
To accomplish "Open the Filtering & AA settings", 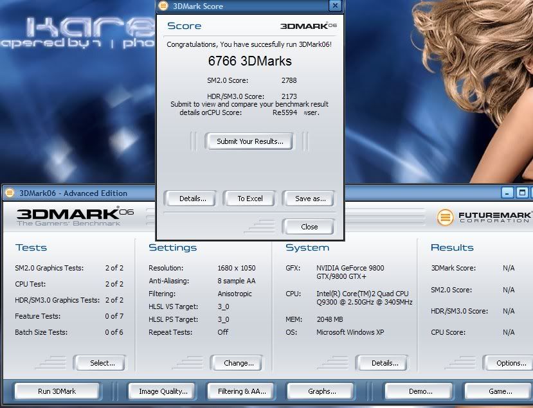I will point(242,391).
